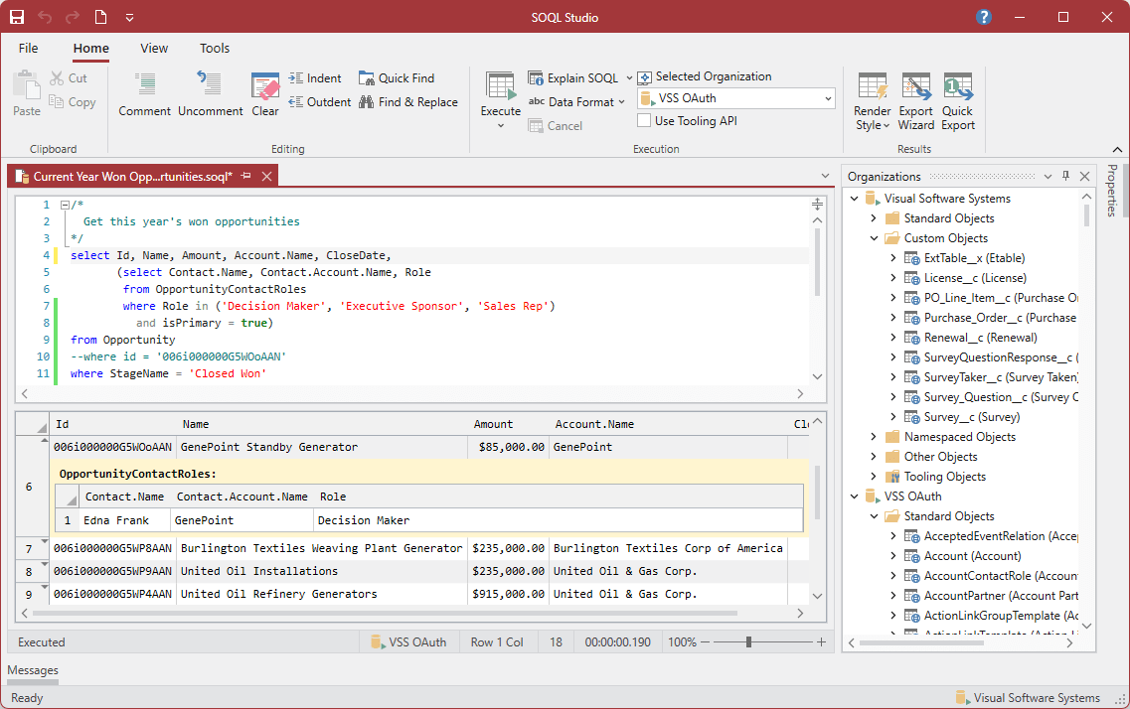Open Find & Replace
The width and height of the screenshot is (1130, 709).
(407, 102)
